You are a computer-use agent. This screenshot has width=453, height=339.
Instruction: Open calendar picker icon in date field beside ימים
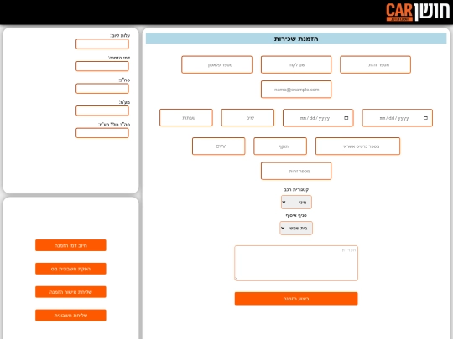pyautogui.click(x=346, y=118)
